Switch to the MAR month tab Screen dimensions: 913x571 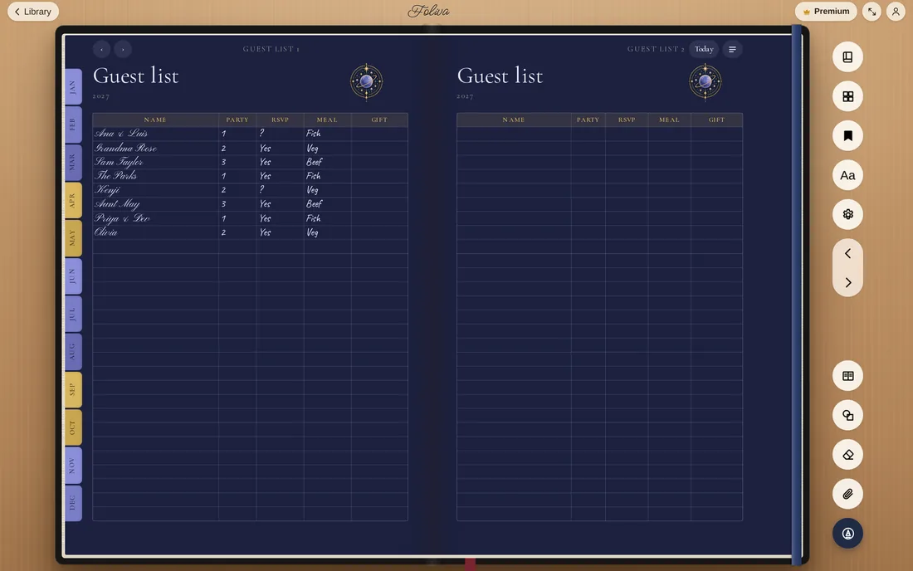tap(73, 163)
